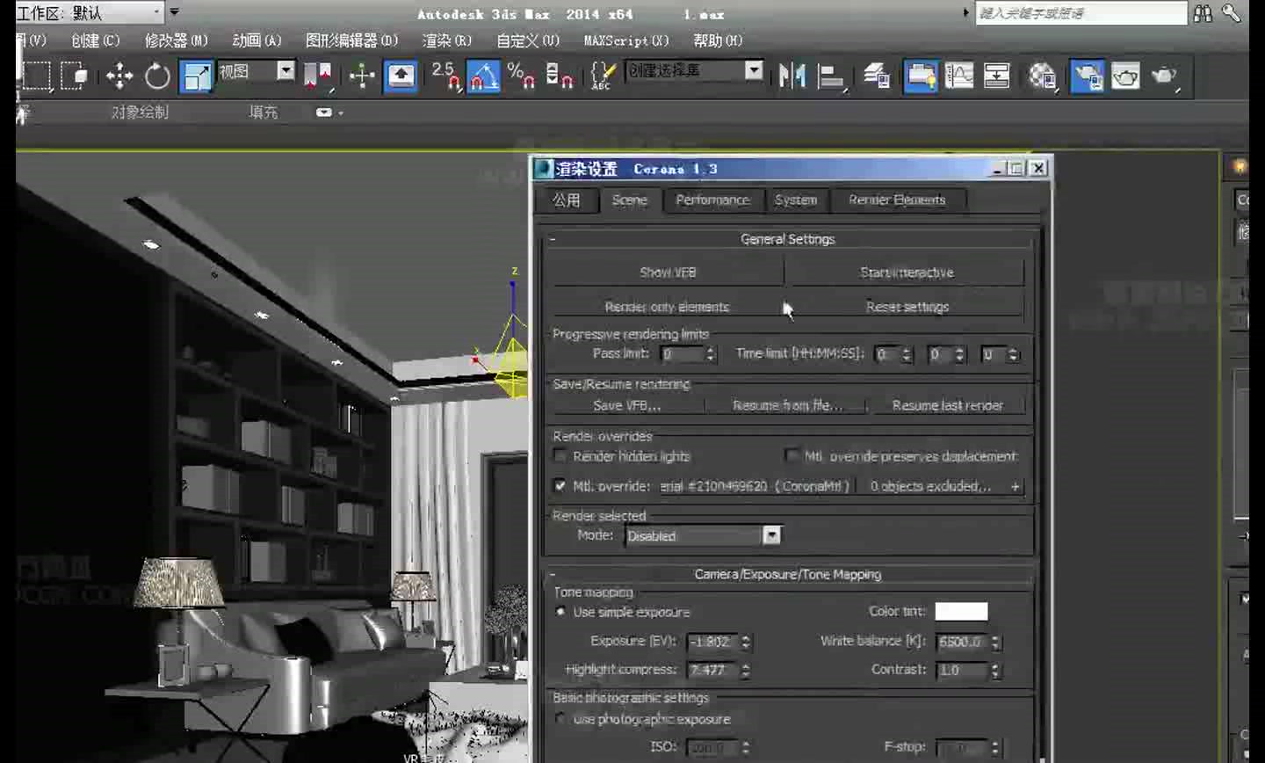Uncheck the Mtl. override checkbox
The image size is (1265, 763).
[x=560, y=485]
